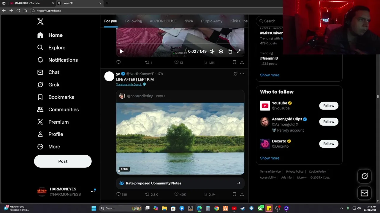Reload the page in browser
Screen dimensions: 380x213
pyautogui.click(x=18, y=11)
